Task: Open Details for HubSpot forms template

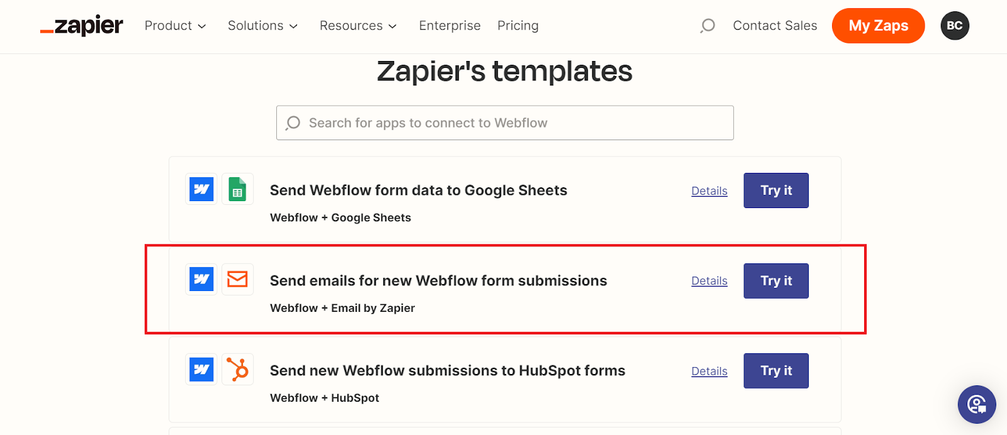Action: [709, 372]
